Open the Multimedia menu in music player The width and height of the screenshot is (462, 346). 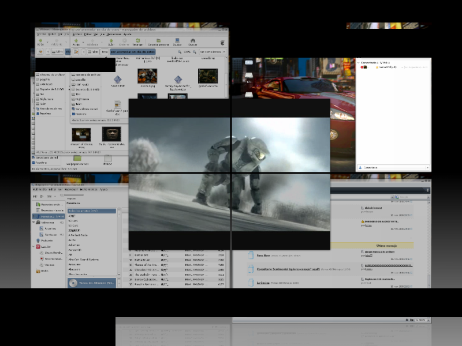(x=39, y=190)
